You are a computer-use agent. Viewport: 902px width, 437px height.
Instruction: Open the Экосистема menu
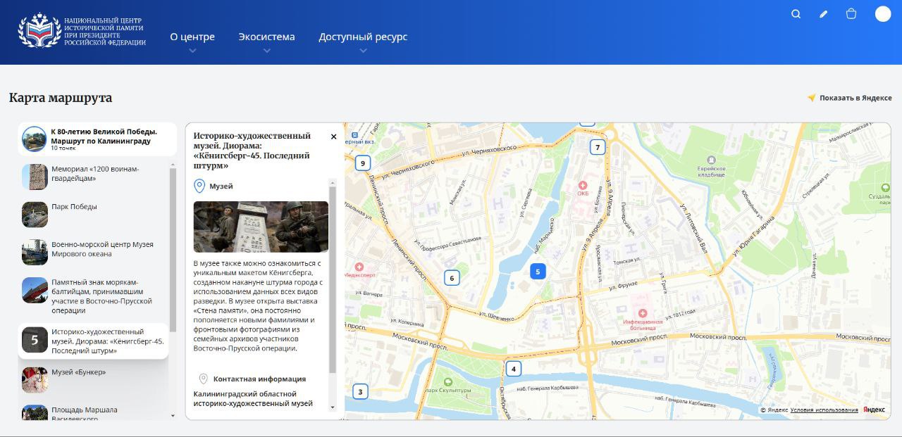(266, 37)
